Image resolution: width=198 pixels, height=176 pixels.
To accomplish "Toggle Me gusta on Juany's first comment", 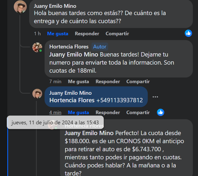I will 58,34.
